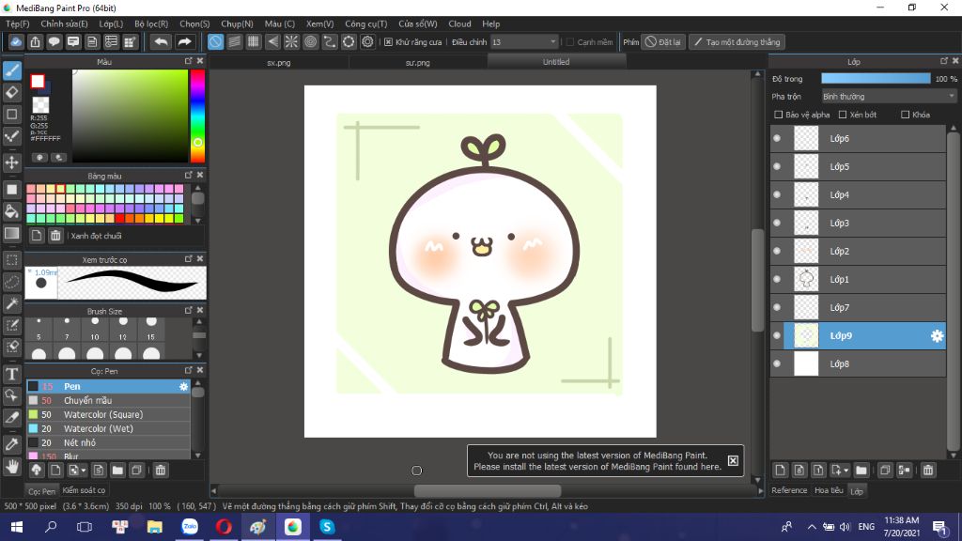The width and height of the screenshot is (962, 541).
Task: Hide layer Lớp2
Action: tap(777, 252)
